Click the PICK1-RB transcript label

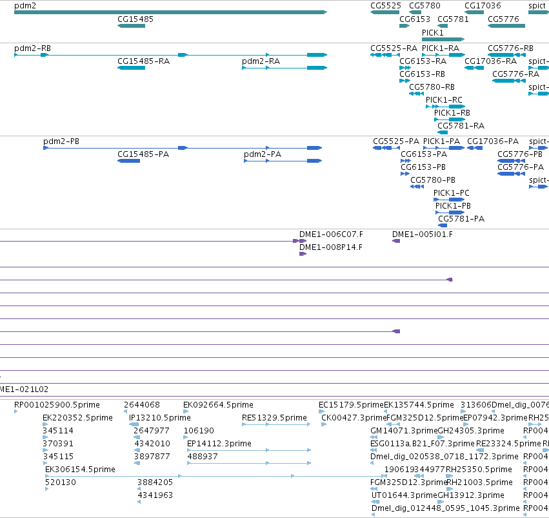pos(452,113)
